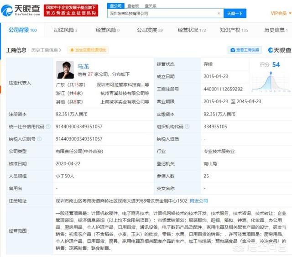
Task: Select the 存续 business status value
Action: tap(208, 64)
